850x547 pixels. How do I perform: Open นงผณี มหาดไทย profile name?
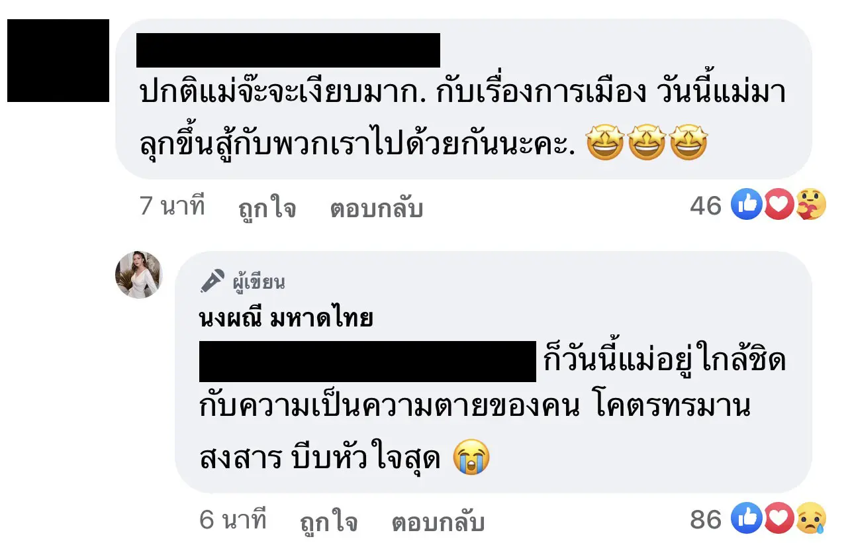pyautogui.click(x=286, y=319)
